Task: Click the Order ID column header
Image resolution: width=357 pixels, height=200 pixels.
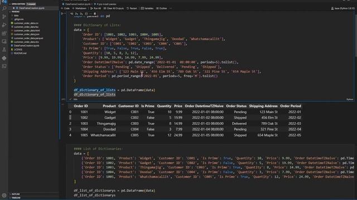Action: (80, 106)
